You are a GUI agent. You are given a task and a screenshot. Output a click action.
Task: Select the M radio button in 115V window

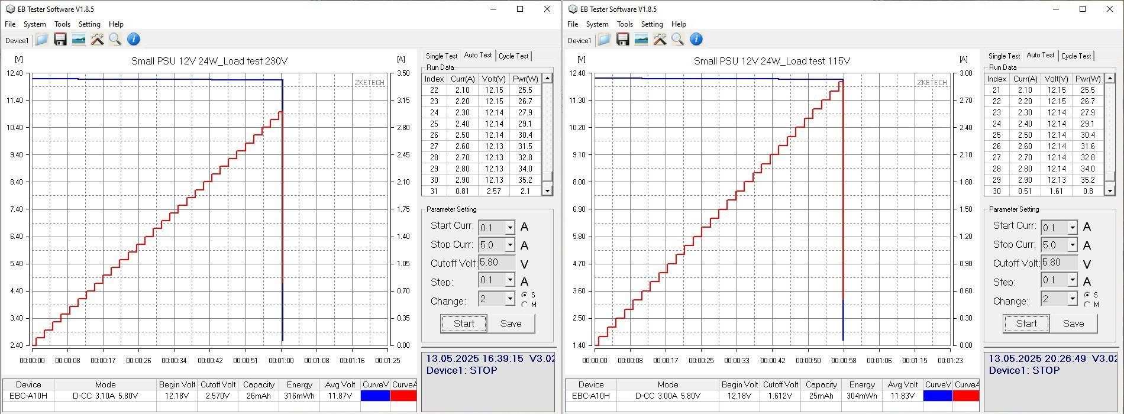[1087, 305]
